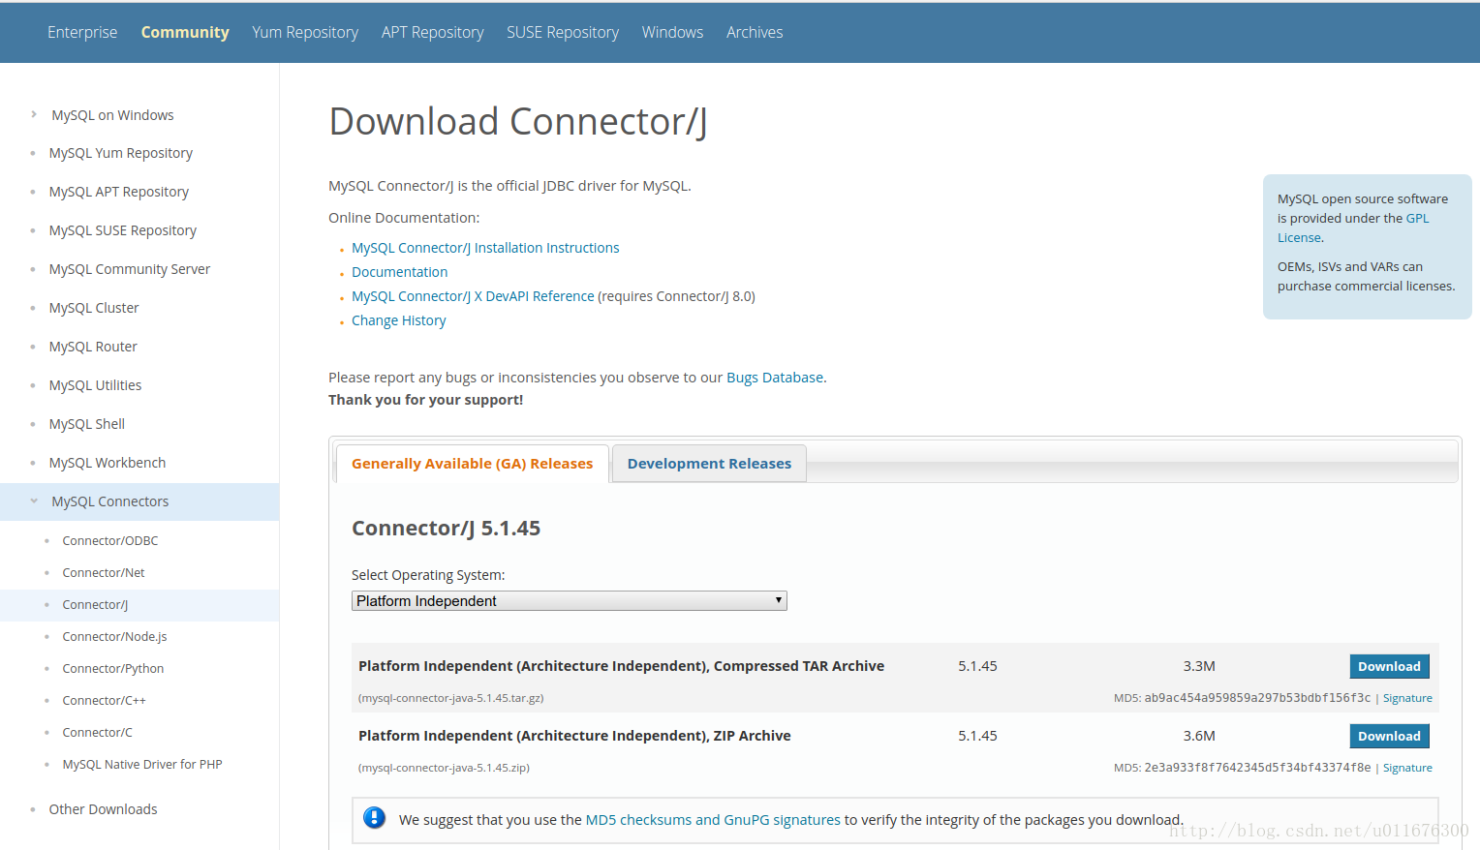The image size is (1480, 850).
Task: Click MySQL on Windows sidebar label
Action: 112,115
